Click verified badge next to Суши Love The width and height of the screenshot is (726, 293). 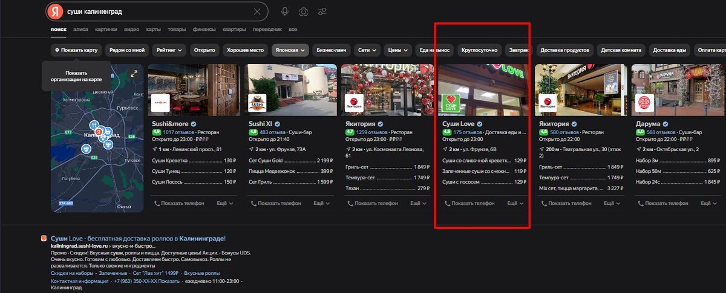coord(480,124)
